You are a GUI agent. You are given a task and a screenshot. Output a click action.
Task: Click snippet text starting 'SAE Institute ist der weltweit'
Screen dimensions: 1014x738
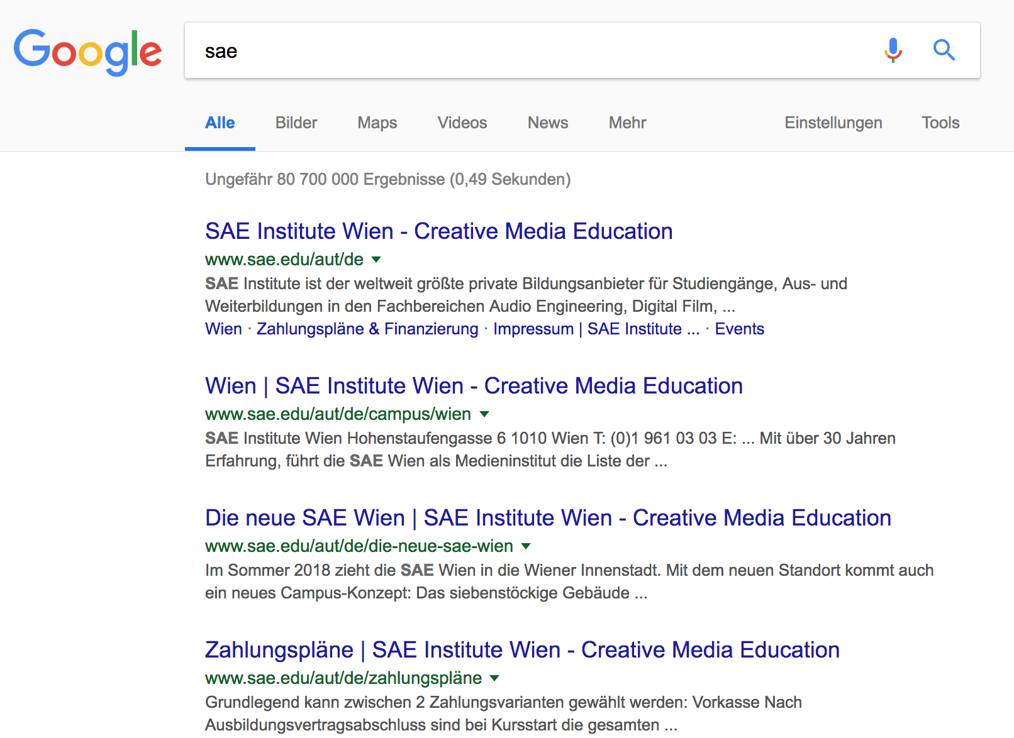coord(526,295)
